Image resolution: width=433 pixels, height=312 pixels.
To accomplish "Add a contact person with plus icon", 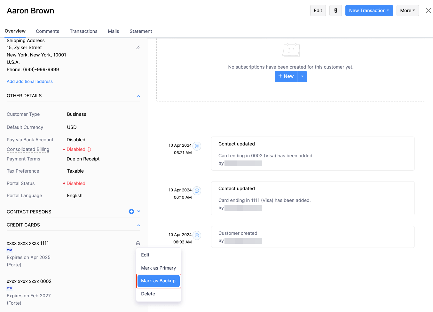I will click(x=131, y=212).
